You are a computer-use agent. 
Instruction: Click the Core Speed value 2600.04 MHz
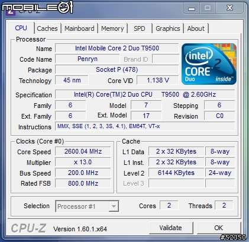coord(83,151)
